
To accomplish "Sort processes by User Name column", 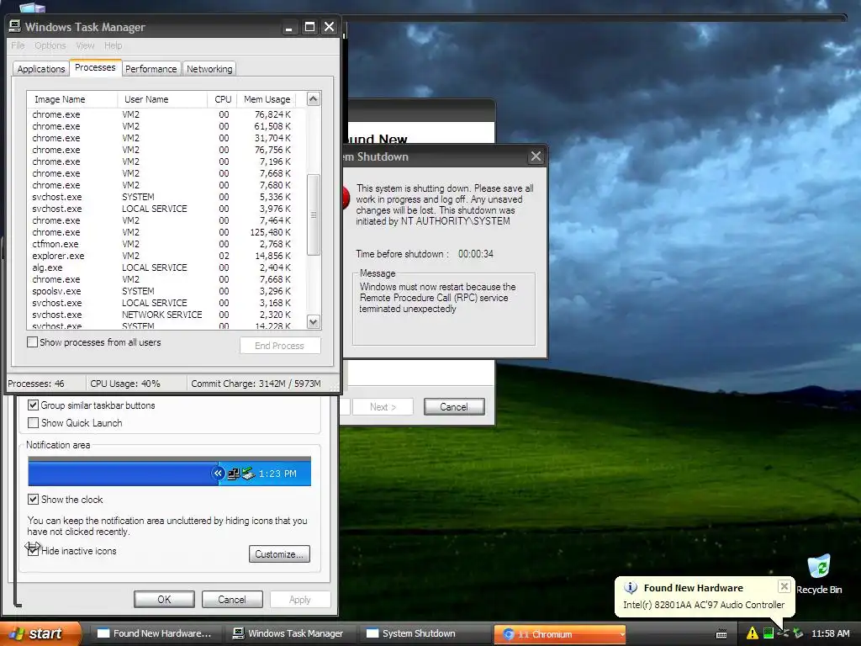I will (x=162, y=99).
